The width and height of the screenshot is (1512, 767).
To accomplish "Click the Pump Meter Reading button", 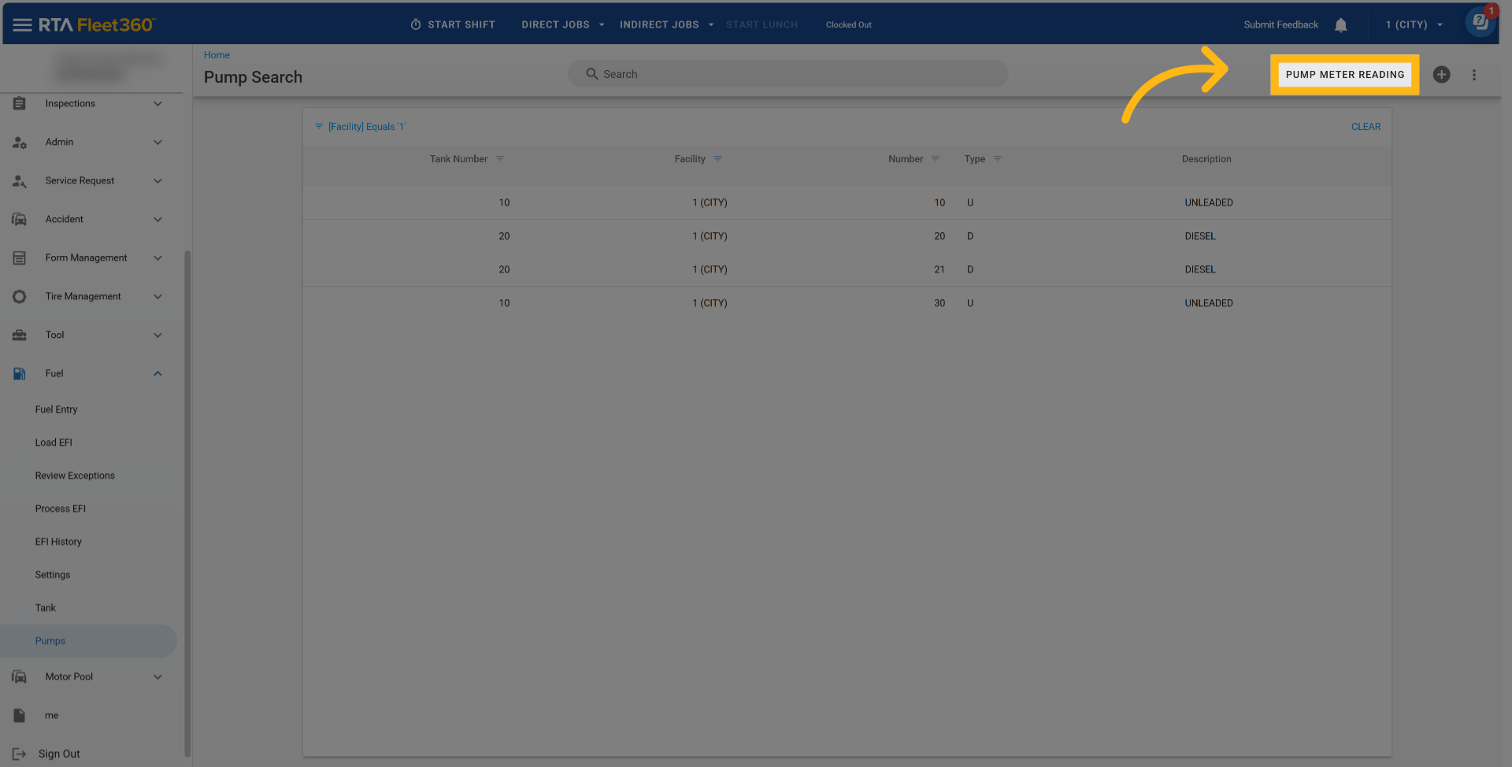I will coord(1344,75).
